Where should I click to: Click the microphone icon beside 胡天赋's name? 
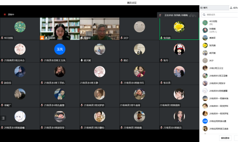(x=82, y=60)
